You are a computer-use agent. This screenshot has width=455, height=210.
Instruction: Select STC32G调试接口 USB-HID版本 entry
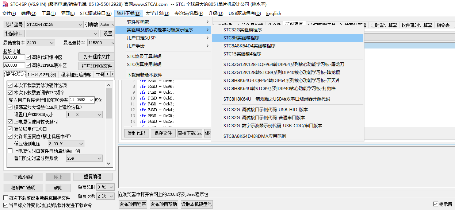coord(288,110)
